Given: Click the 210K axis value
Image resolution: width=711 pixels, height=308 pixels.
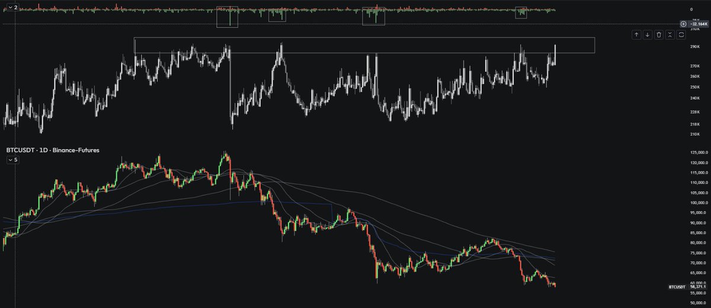Looking at the screenshot, I should pyautogui.click(x=695, y=134).
